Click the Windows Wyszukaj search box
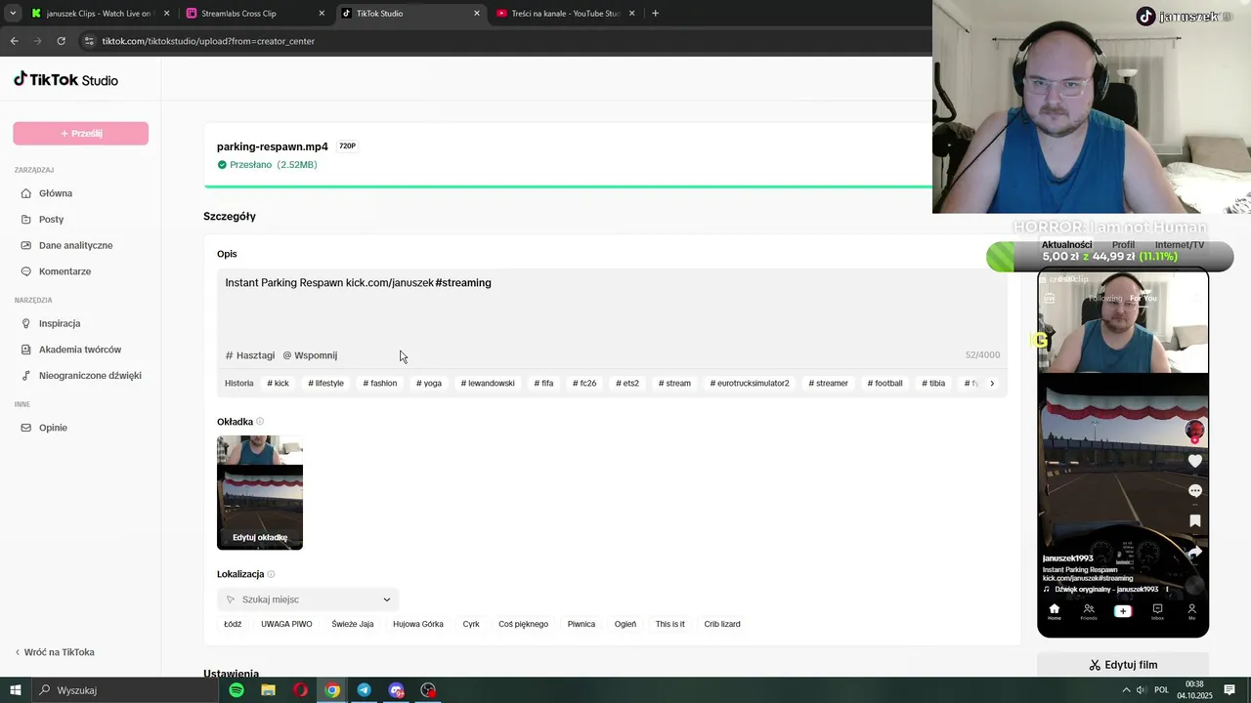Image resolution: width=1251 pixels, height=703 pixels. [x=125, y=690]
